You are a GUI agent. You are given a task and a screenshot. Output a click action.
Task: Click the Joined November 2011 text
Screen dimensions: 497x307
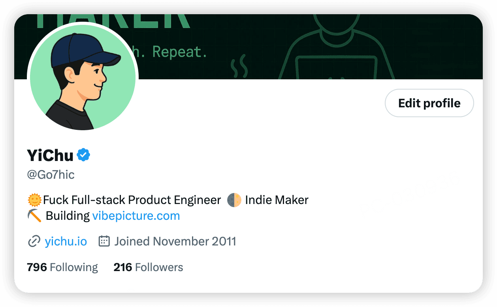point(175,241)
